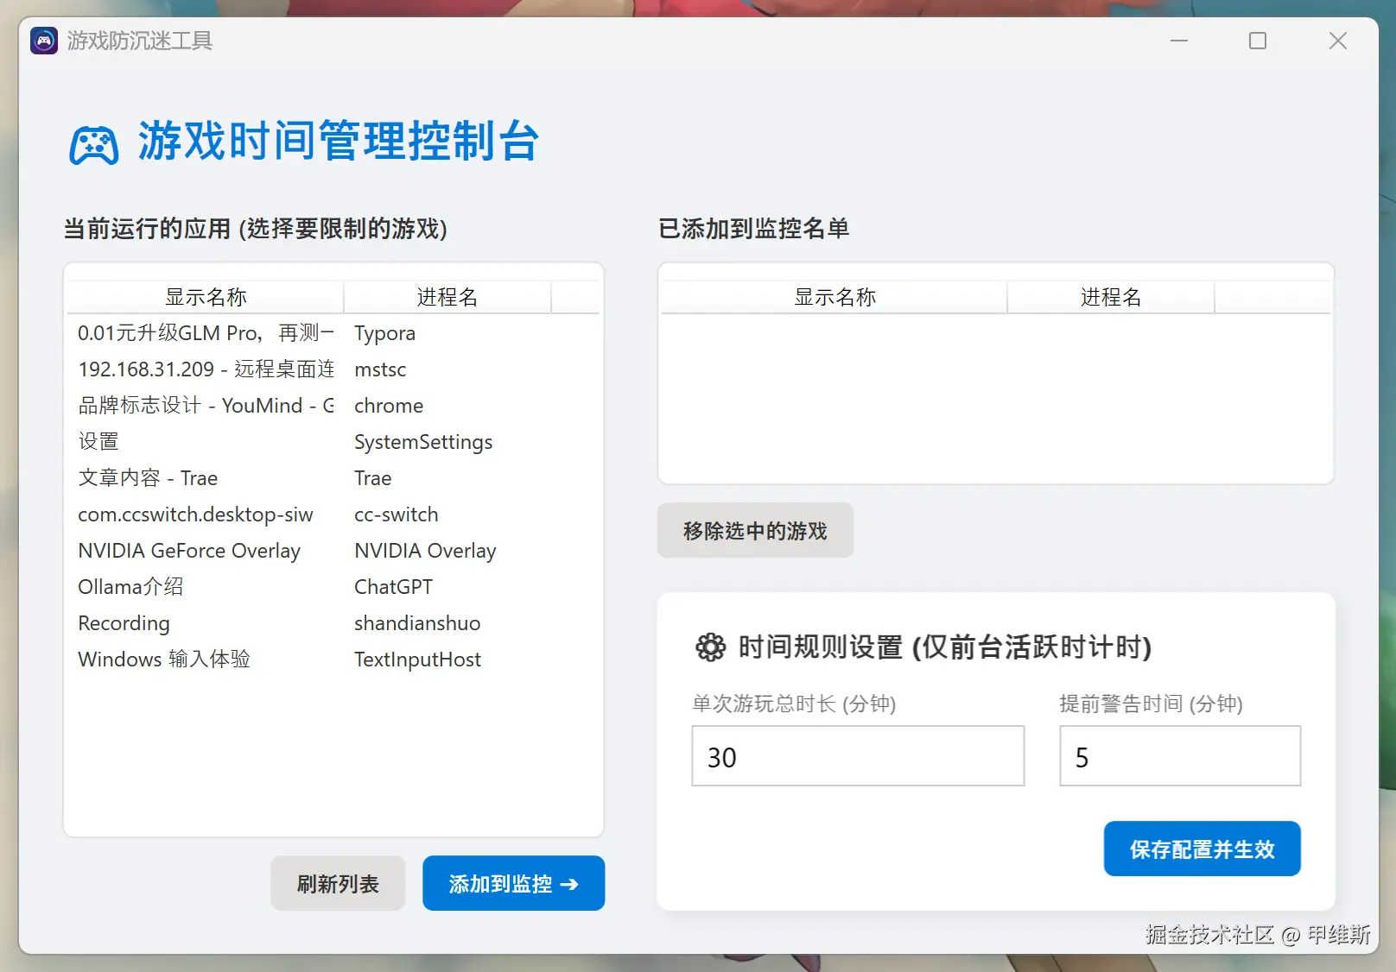Select the Trae process row
Screen dimensions: 1396x972
[333, 478]
